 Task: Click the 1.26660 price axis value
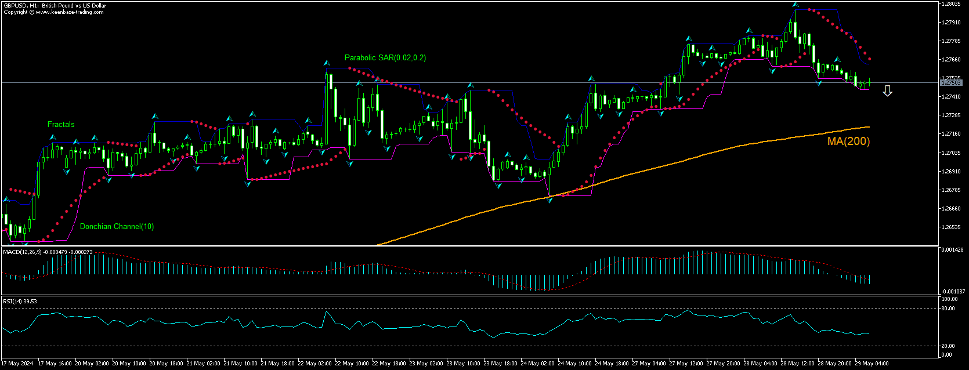tap(951, 209)
